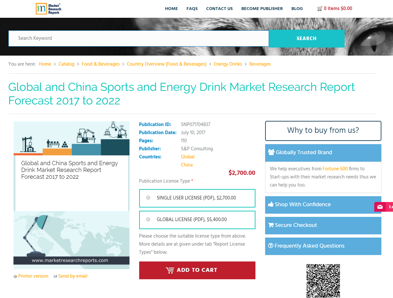
Task: Click publisher name S&P Consulting
Action: pyautogui.click(x=197, y=149)
